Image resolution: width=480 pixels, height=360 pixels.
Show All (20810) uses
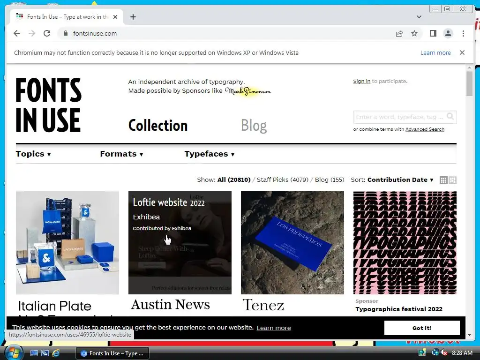[234, 180]
